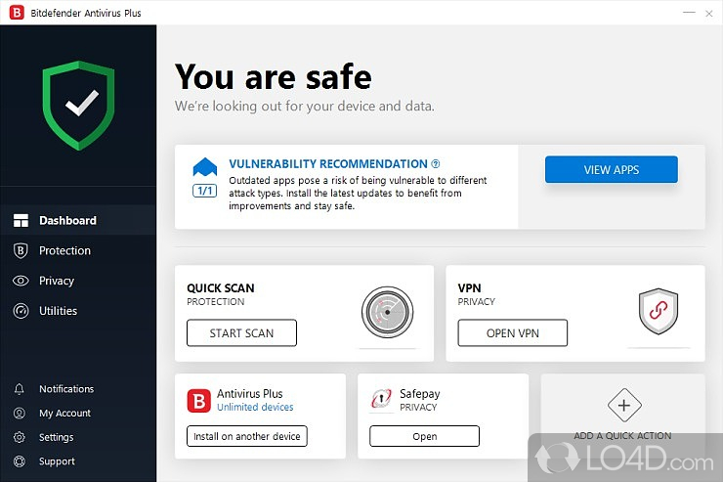The width and height of the screenshot is (723, 482).
Task: Click the blue vulnerability recommendation icon
Action: (205, 167)
